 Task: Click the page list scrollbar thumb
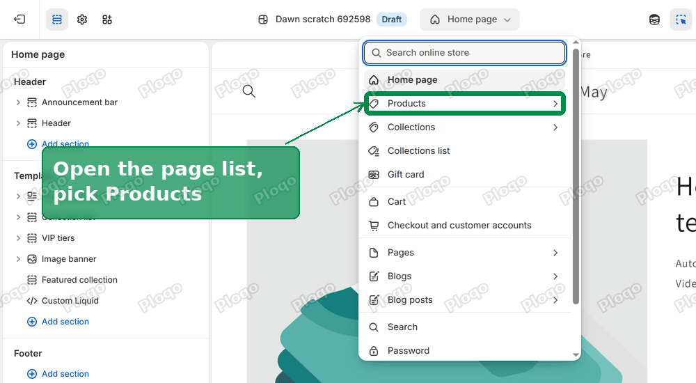(576, 176)
